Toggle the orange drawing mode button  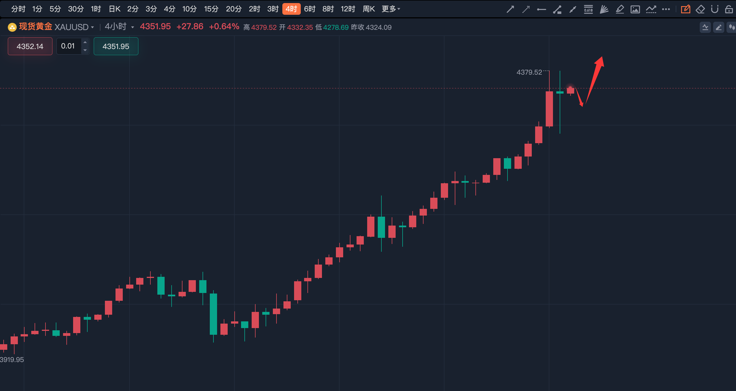click(686, 9)
